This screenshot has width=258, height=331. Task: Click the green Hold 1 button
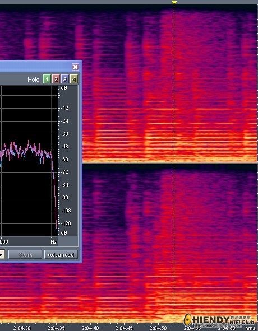47,80
